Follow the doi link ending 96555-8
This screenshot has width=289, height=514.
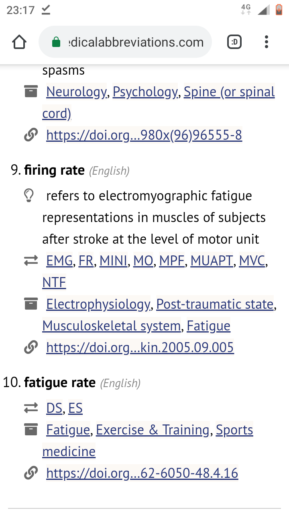144,135
